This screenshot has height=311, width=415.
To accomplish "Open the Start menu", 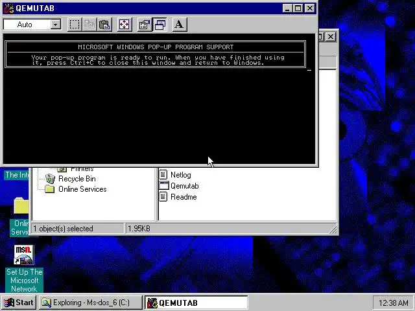I will coord(19,303).
